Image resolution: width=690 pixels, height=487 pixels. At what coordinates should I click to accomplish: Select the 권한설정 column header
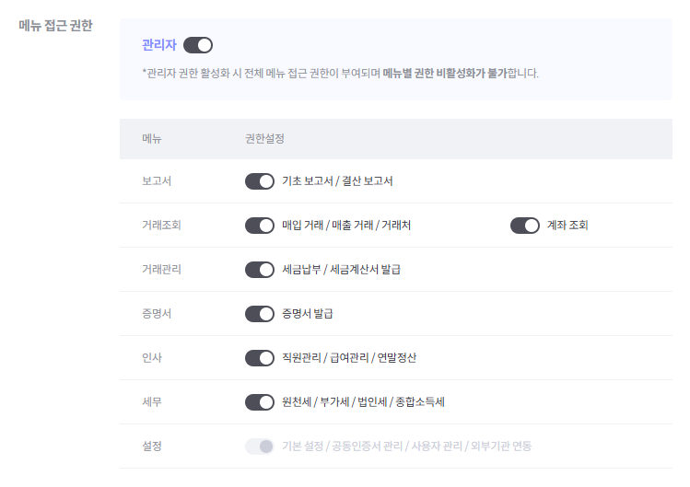point(264,139)
